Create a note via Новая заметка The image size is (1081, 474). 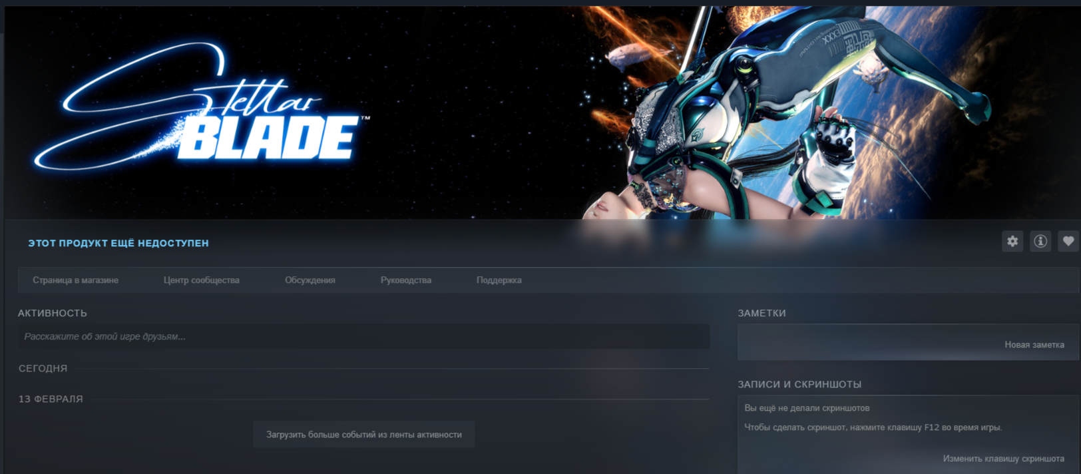tap(1034, 344)
